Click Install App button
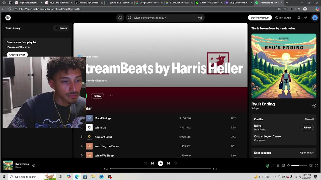 (283, 18)
